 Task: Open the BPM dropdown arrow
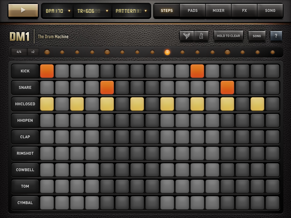tap(69, 11)
